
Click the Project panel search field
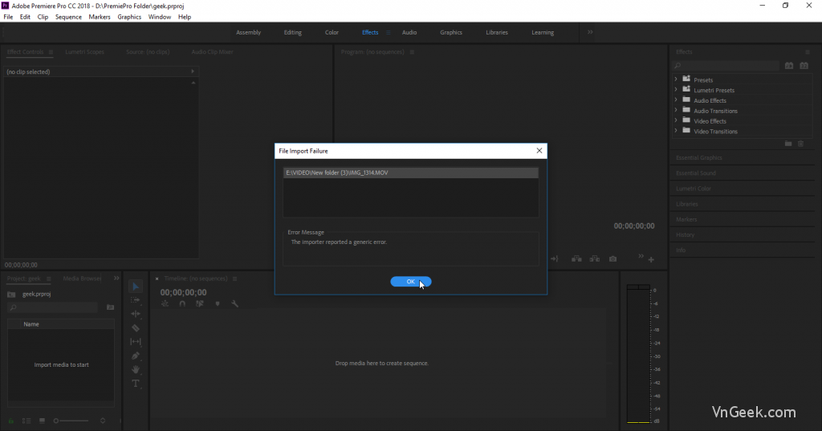[53, 307]
